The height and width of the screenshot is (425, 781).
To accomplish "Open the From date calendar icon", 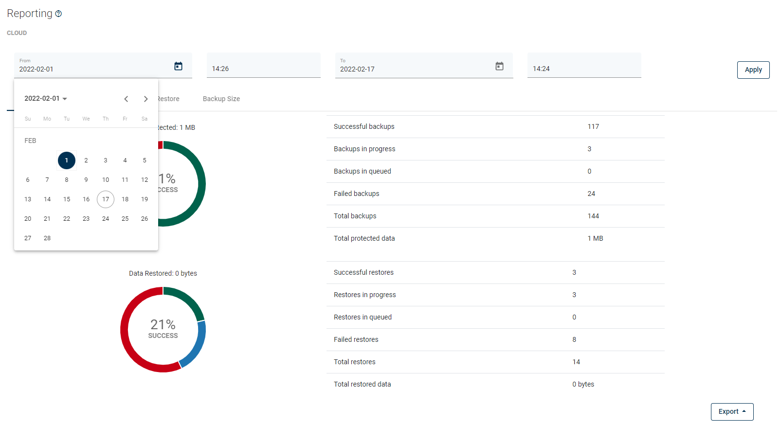I will point(178,66).
